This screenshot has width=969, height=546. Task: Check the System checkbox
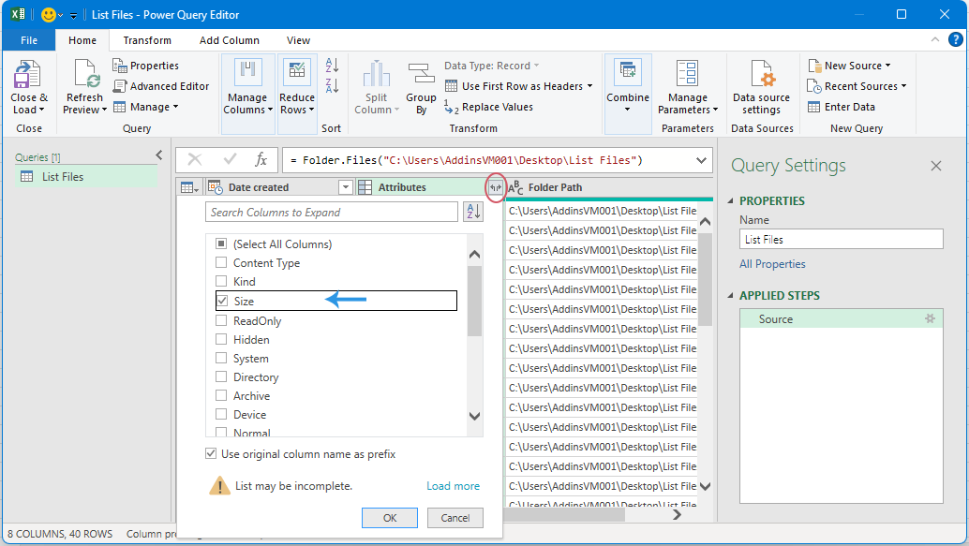221,359
